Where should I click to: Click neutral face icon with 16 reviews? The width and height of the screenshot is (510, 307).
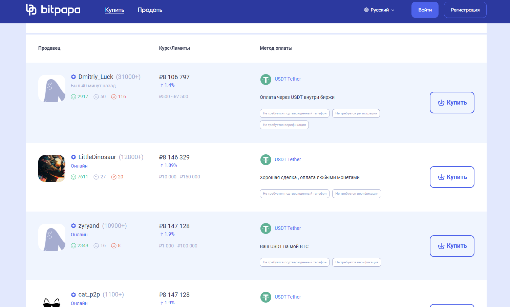pos(96,246)
